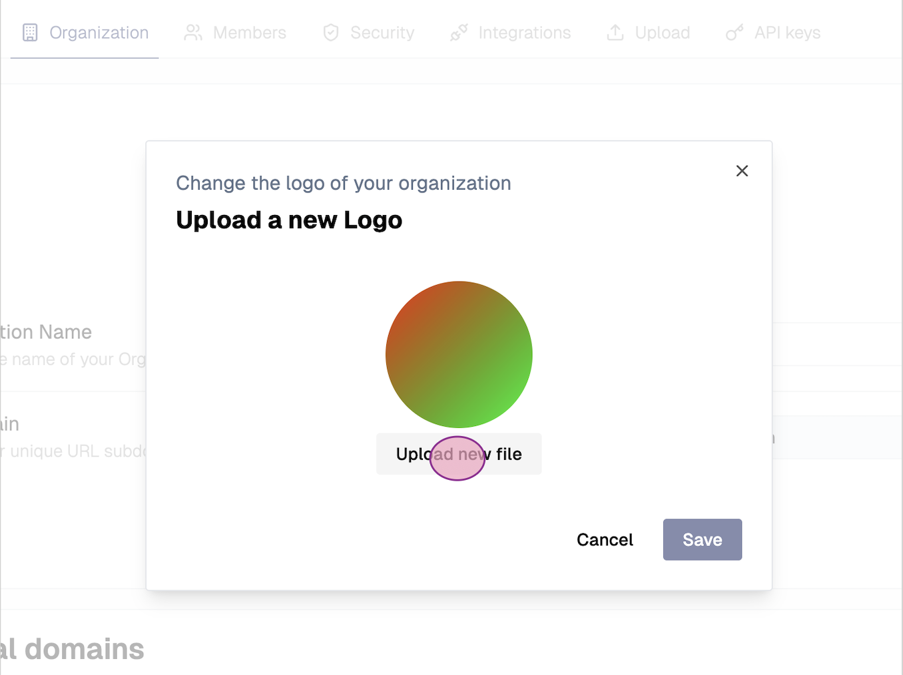The height and width of the screenshot is (675, 903).
Task: Click 'Change the logo of your organization' text
Action: click(x=344, y=183)
